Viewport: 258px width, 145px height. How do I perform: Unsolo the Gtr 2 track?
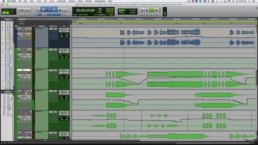26,93
